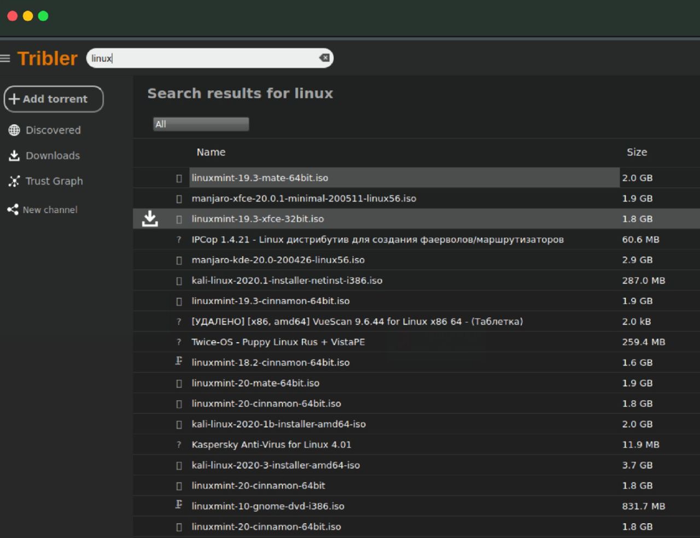700x538 pixels.
Task: Select linuxmint-19.3-mate-64bit.iso result
Action: (260, 178)
